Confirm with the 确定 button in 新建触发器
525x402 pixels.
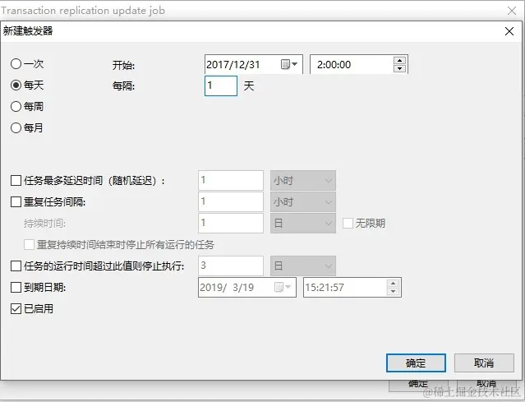click(x=416, y=363)
